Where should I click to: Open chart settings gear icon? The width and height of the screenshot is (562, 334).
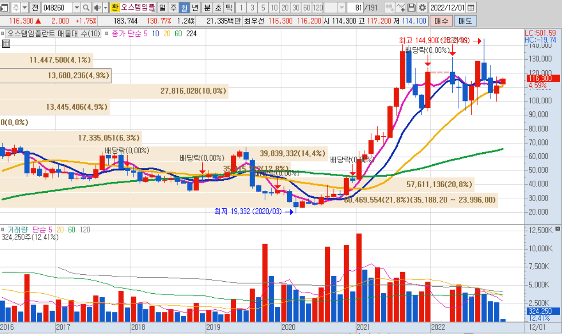[422, 8]
